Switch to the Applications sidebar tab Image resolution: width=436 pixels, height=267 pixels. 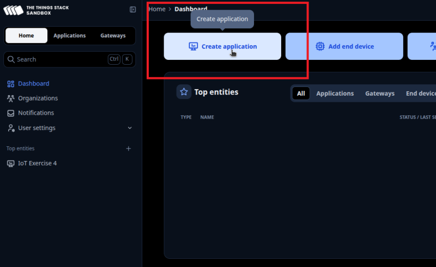pyautogui.click(x=70, y=35)
